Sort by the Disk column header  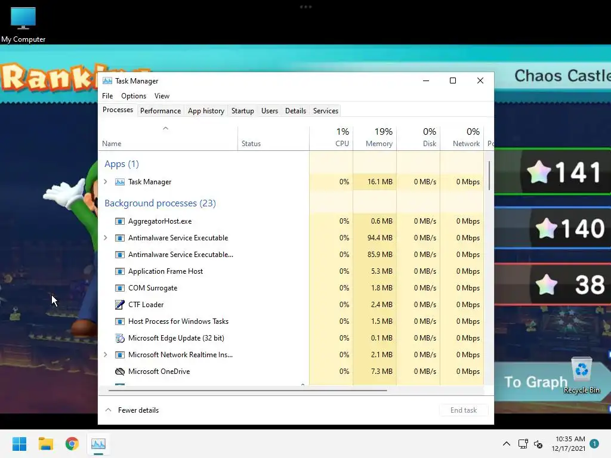click(x=418, y=138)
